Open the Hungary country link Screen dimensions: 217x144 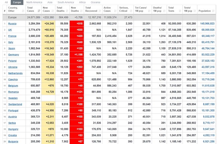(13, 129)
